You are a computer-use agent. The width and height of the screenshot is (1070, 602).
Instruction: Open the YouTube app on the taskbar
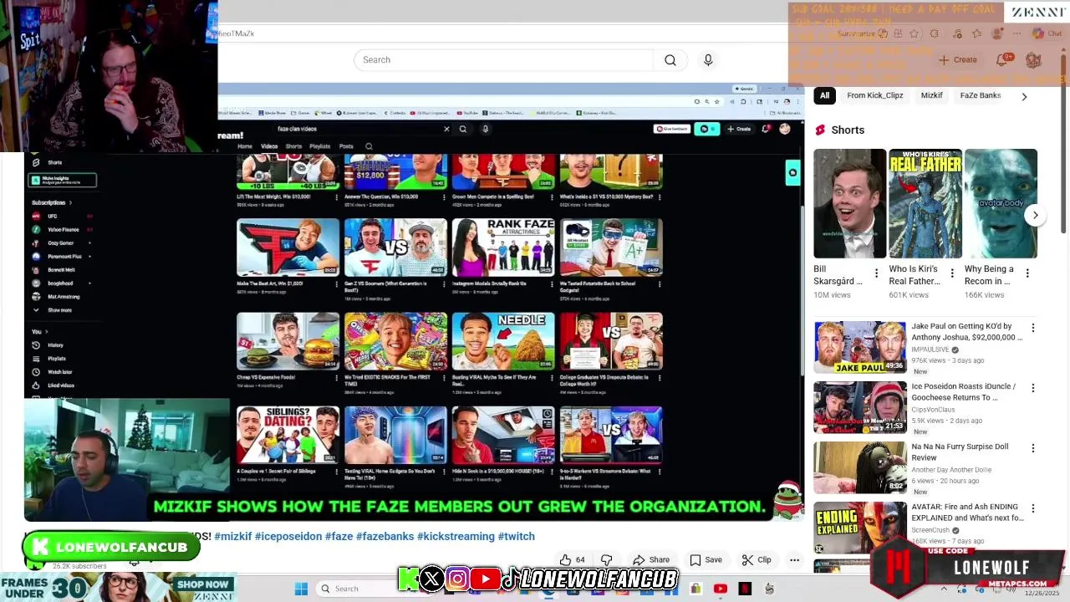coord(721,589)
